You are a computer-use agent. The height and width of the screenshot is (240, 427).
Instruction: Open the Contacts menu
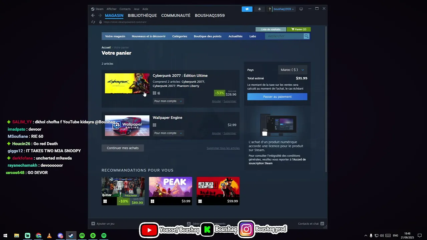click(x=125, y=9)
